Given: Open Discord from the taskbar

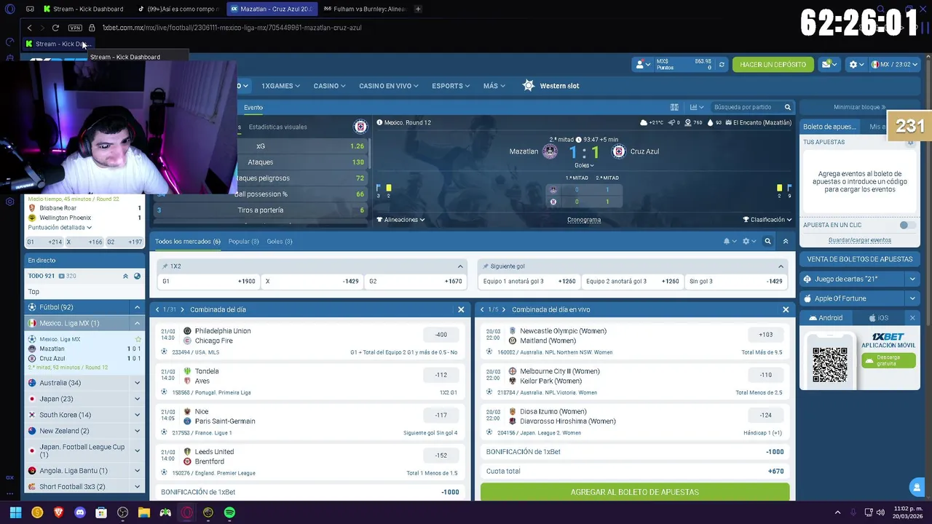Looking at the screenshot, I should [80, 512].
